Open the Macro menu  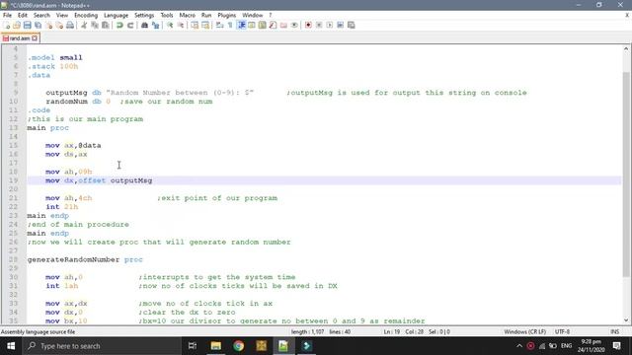point(188,16)
